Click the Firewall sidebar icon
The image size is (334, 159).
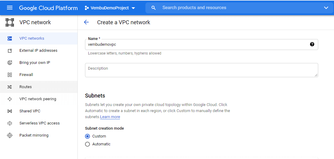[x=10, y=75]
